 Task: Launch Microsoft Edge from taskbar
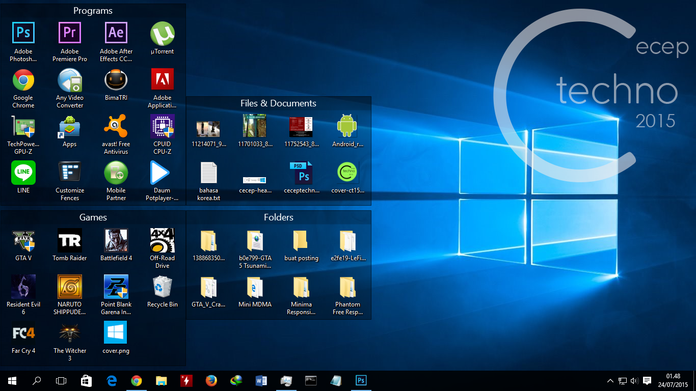click(111, 381)
